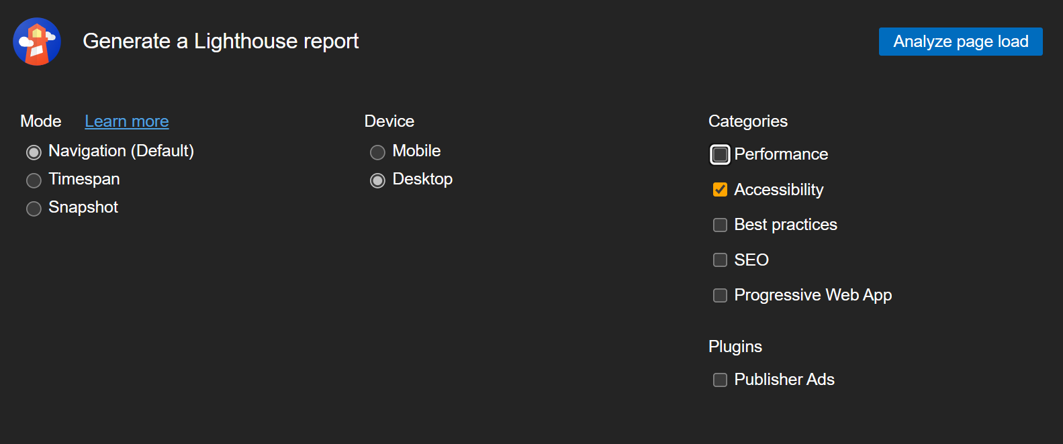The width and height of the screenshot is (1063, 444).
Task: Click the 'Generate a Lighthouse report' heading
Action: coord(220,42)
